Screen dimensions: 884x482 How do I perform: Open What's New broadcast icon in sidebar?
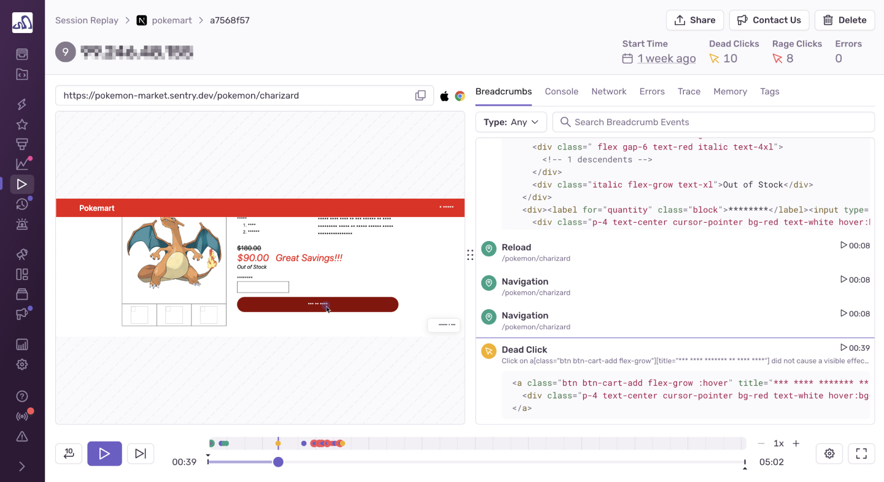(x=22, y=415)
